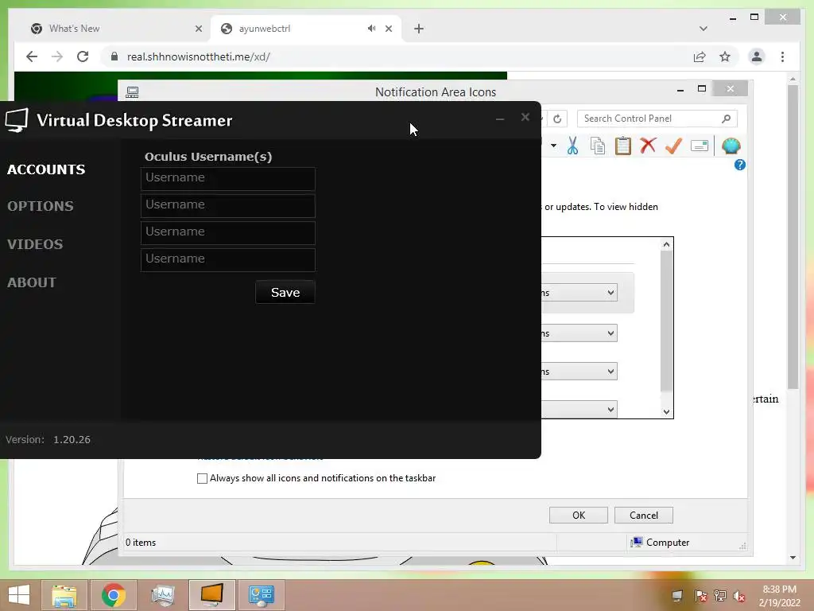Open the VIDEOS section
The image size is (814, 611).
35,244
